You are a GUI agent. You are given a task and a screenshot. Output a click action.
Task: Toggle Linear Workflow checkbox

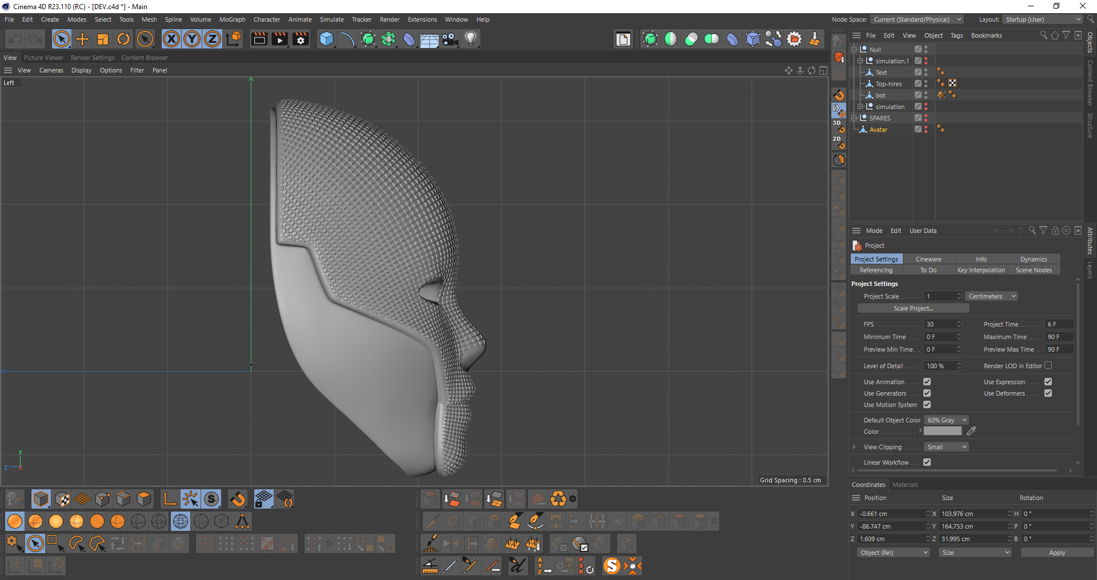tap(927, 462)
